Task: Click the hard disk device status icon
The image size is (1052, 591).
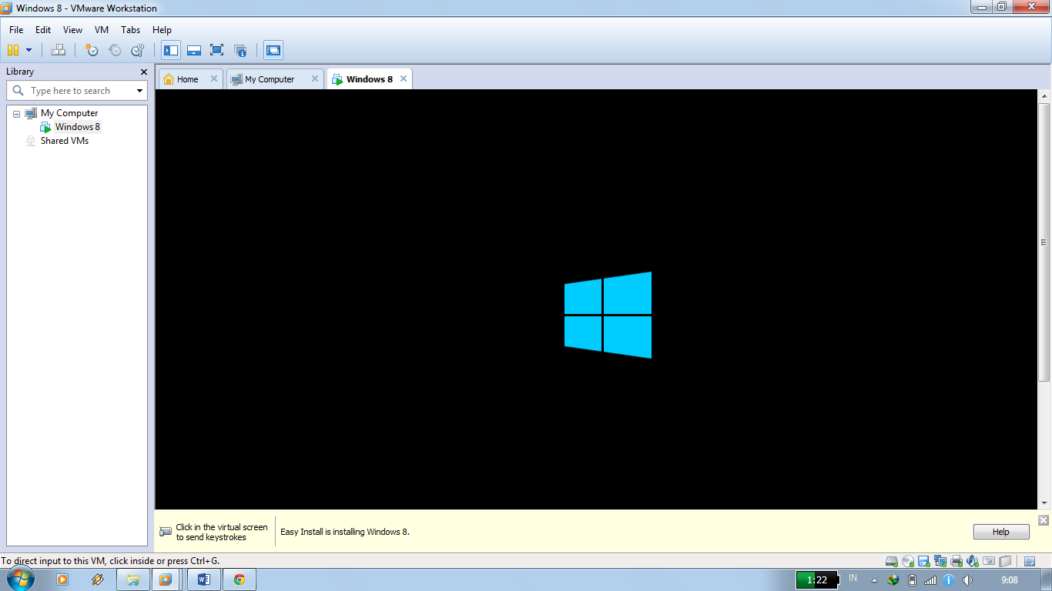Action: [x=892, y=561]
